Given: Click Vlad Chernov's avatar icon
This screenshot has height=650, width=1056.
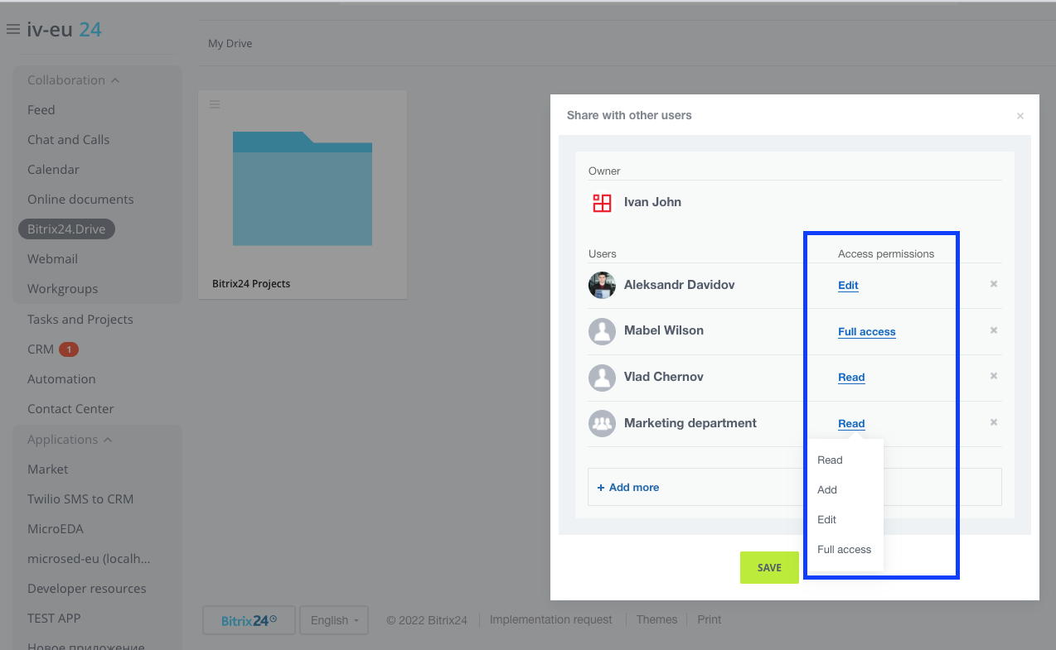Looking at the screenshot, I should (602, 378).
